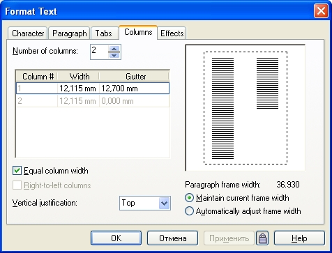This screenshot has width=332, height=253.
Task: Click the Gutter column header
Action: pyautogui.click(x=134, y=77)
